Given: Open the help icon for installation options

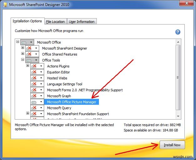Looking at the screenshot, I should pos(178,32).
